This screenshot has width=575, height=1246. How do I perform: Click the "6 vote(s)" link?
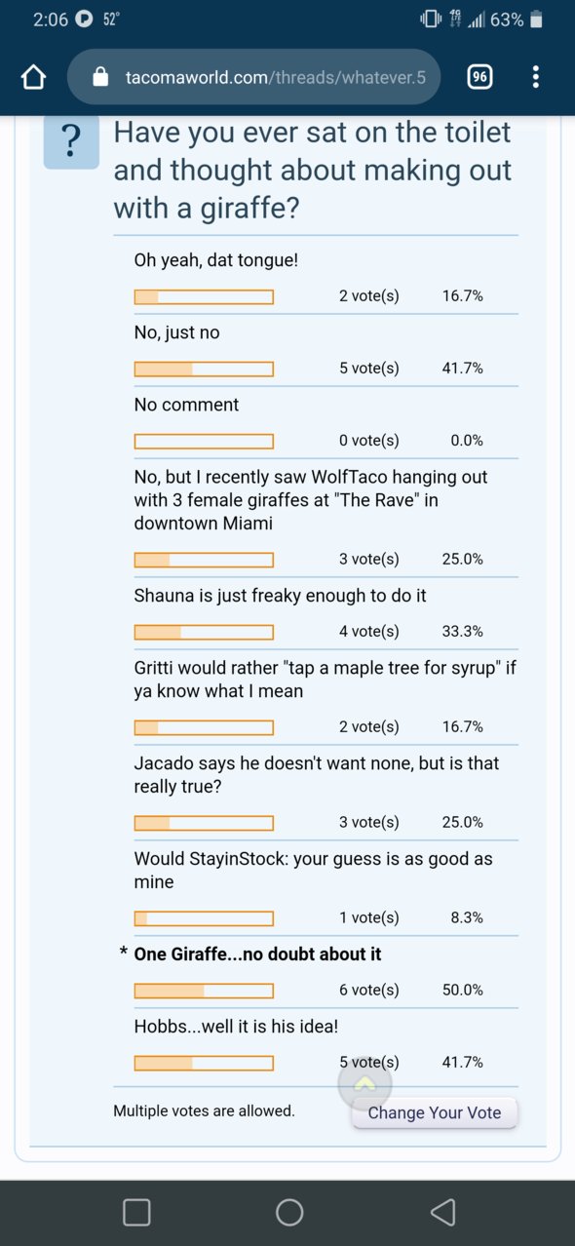click(x=369, y=990)
